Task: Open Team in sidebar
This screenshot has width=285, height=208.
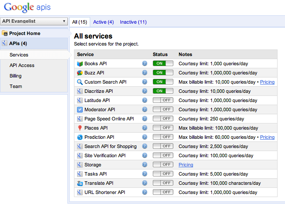Action: (x=16, y=86)
